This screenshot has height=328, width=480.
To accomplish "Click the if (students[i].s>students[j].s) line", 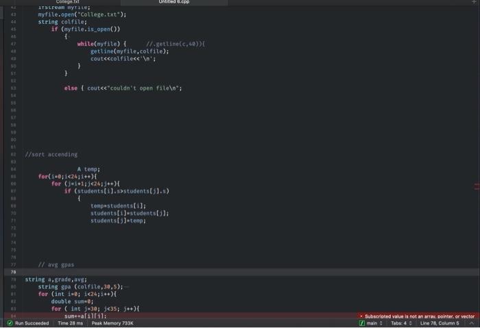I will click(117, 191).
